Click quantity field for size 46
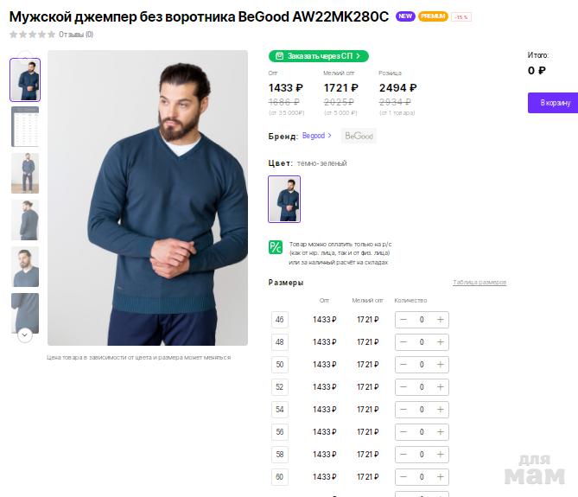The height and width of the screenshot is (497, 578). click(x=422, y=320)
